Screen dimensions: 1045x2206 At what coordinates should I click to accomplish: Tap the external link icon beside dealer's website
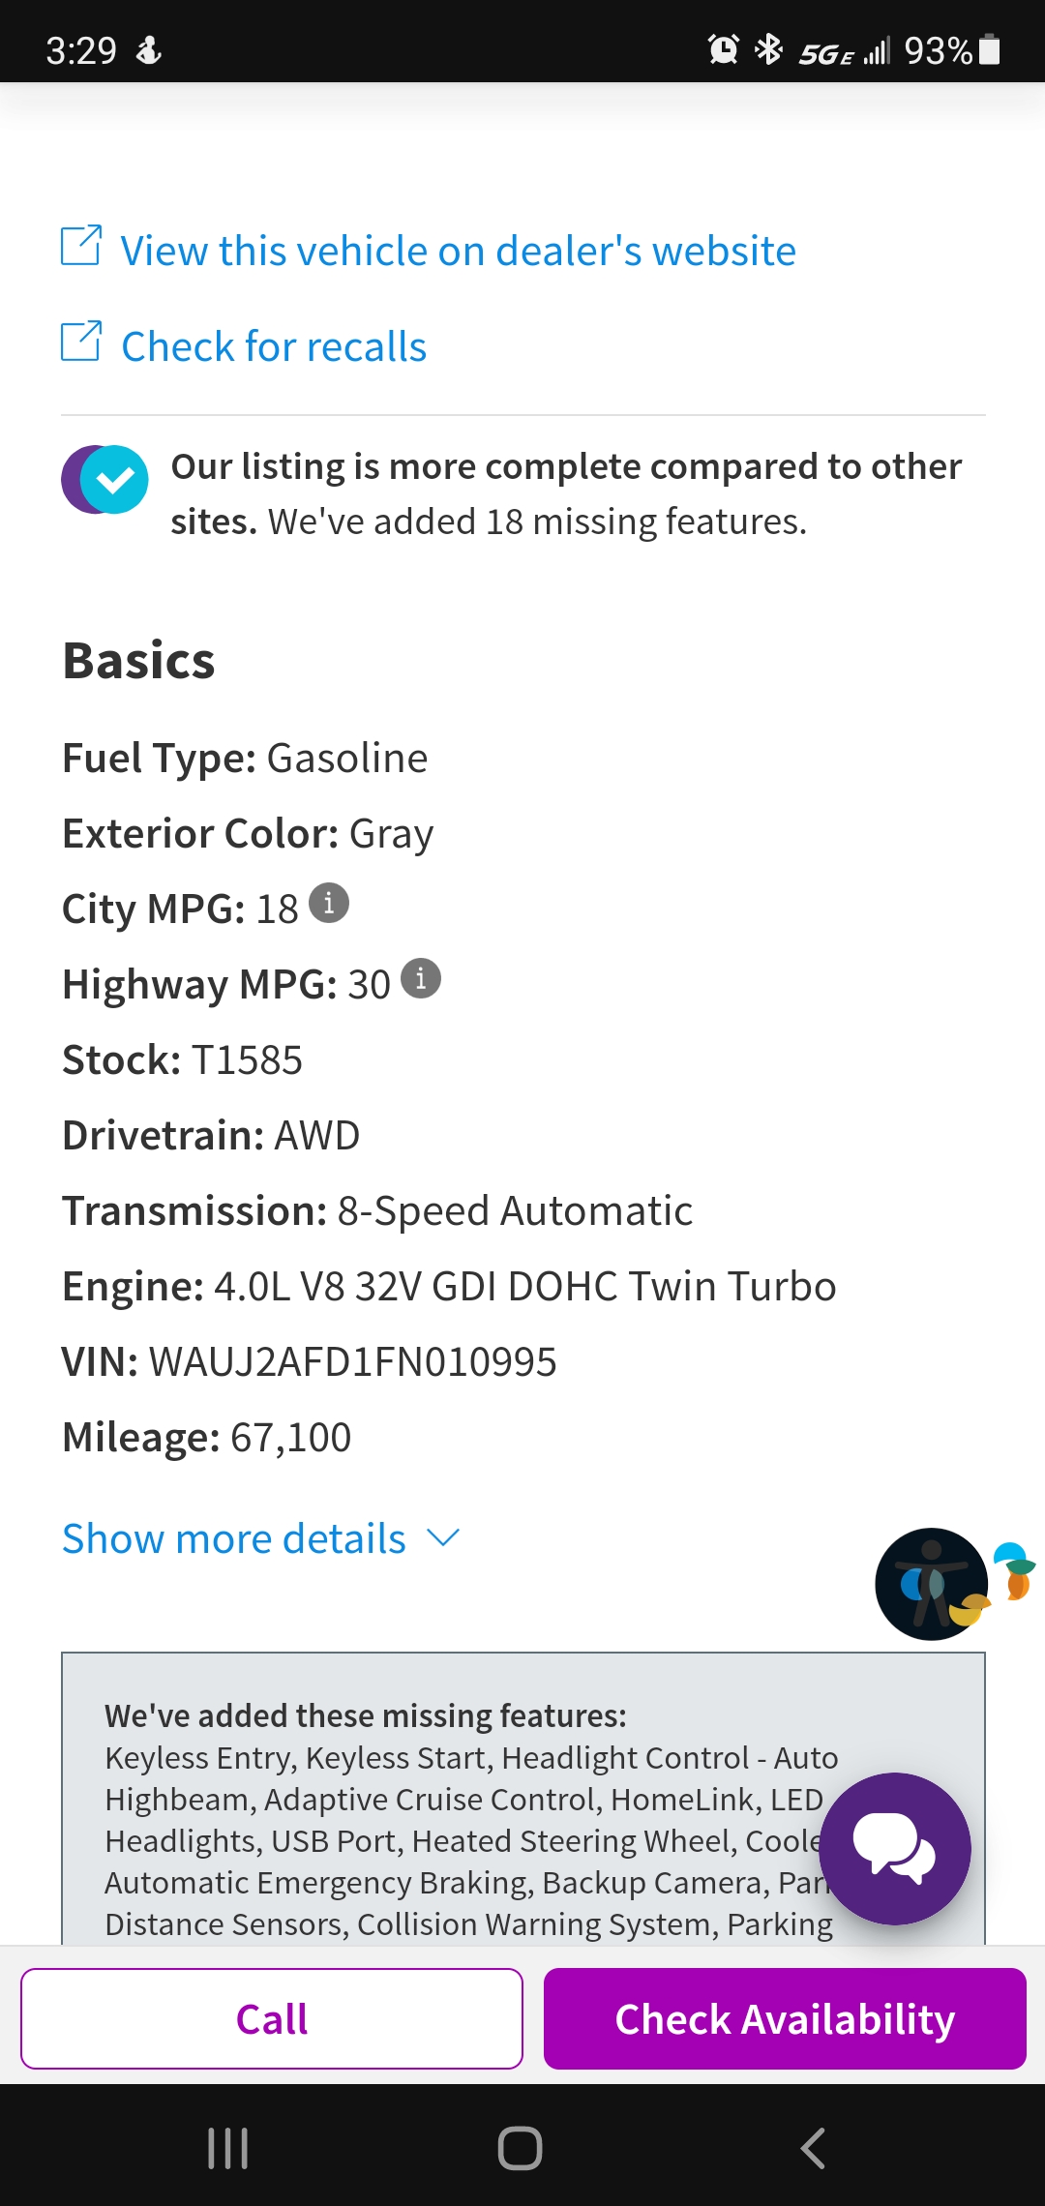[81, 246]
